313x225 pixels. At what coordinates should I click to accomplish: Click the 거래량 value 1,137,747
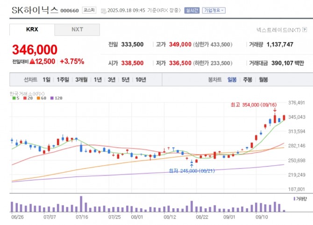[x=280, y=44]
